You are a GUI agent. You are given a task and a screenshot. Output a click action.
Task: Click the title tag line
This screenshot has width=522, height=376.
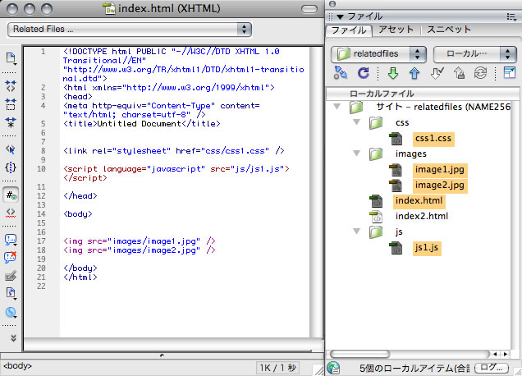coord(142,124)
